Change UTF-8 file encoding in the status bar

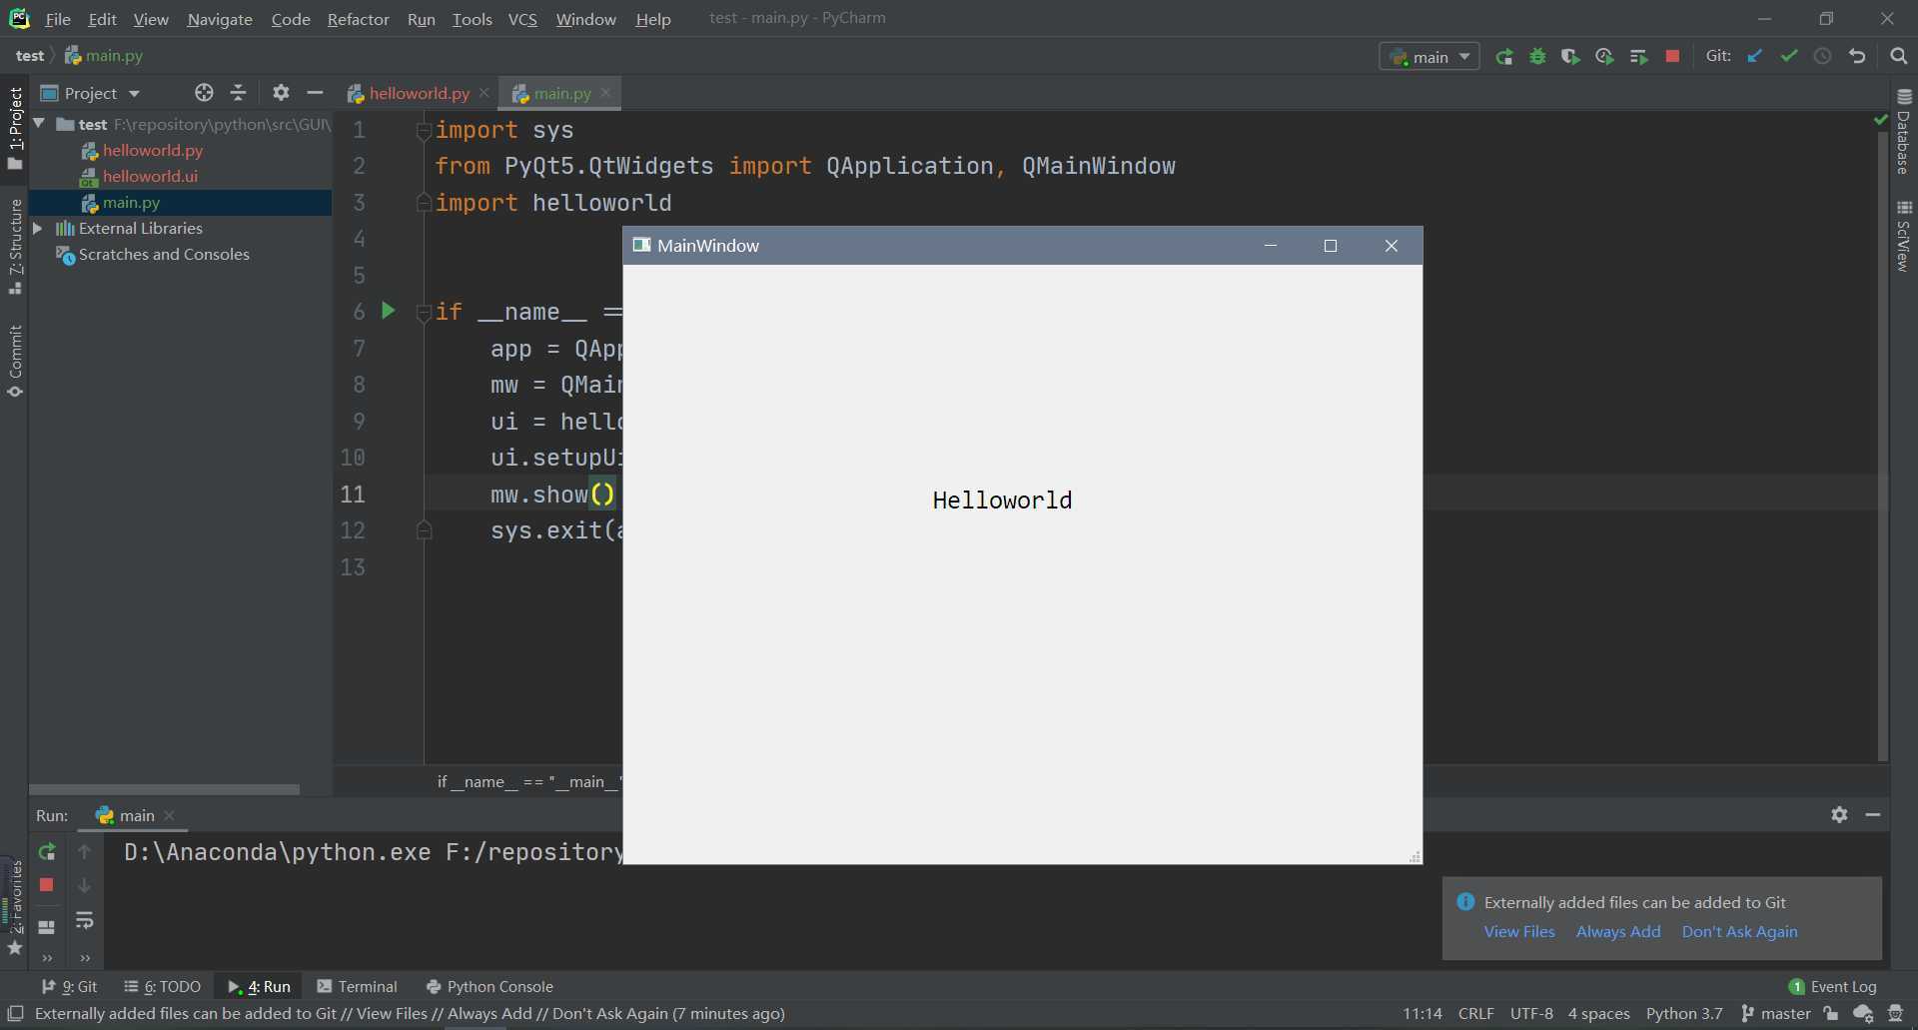(x=1531, y=1014)
